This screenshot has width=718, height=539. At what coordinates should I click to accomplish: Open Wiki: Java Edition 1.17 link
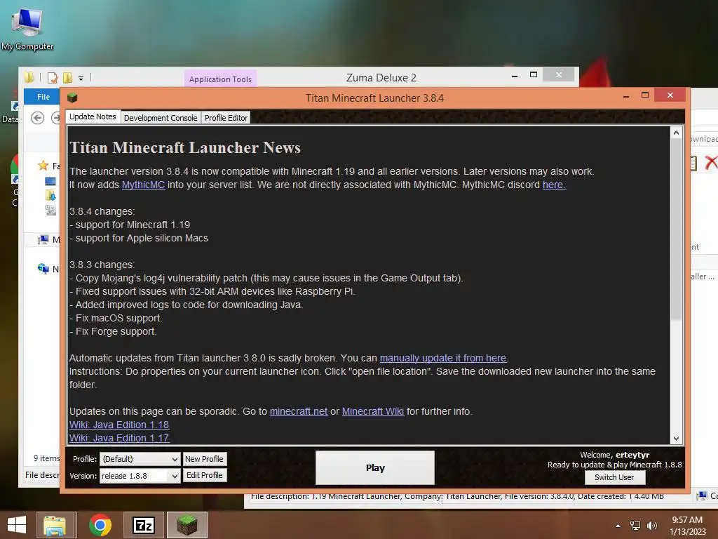[x=119, y=438]
